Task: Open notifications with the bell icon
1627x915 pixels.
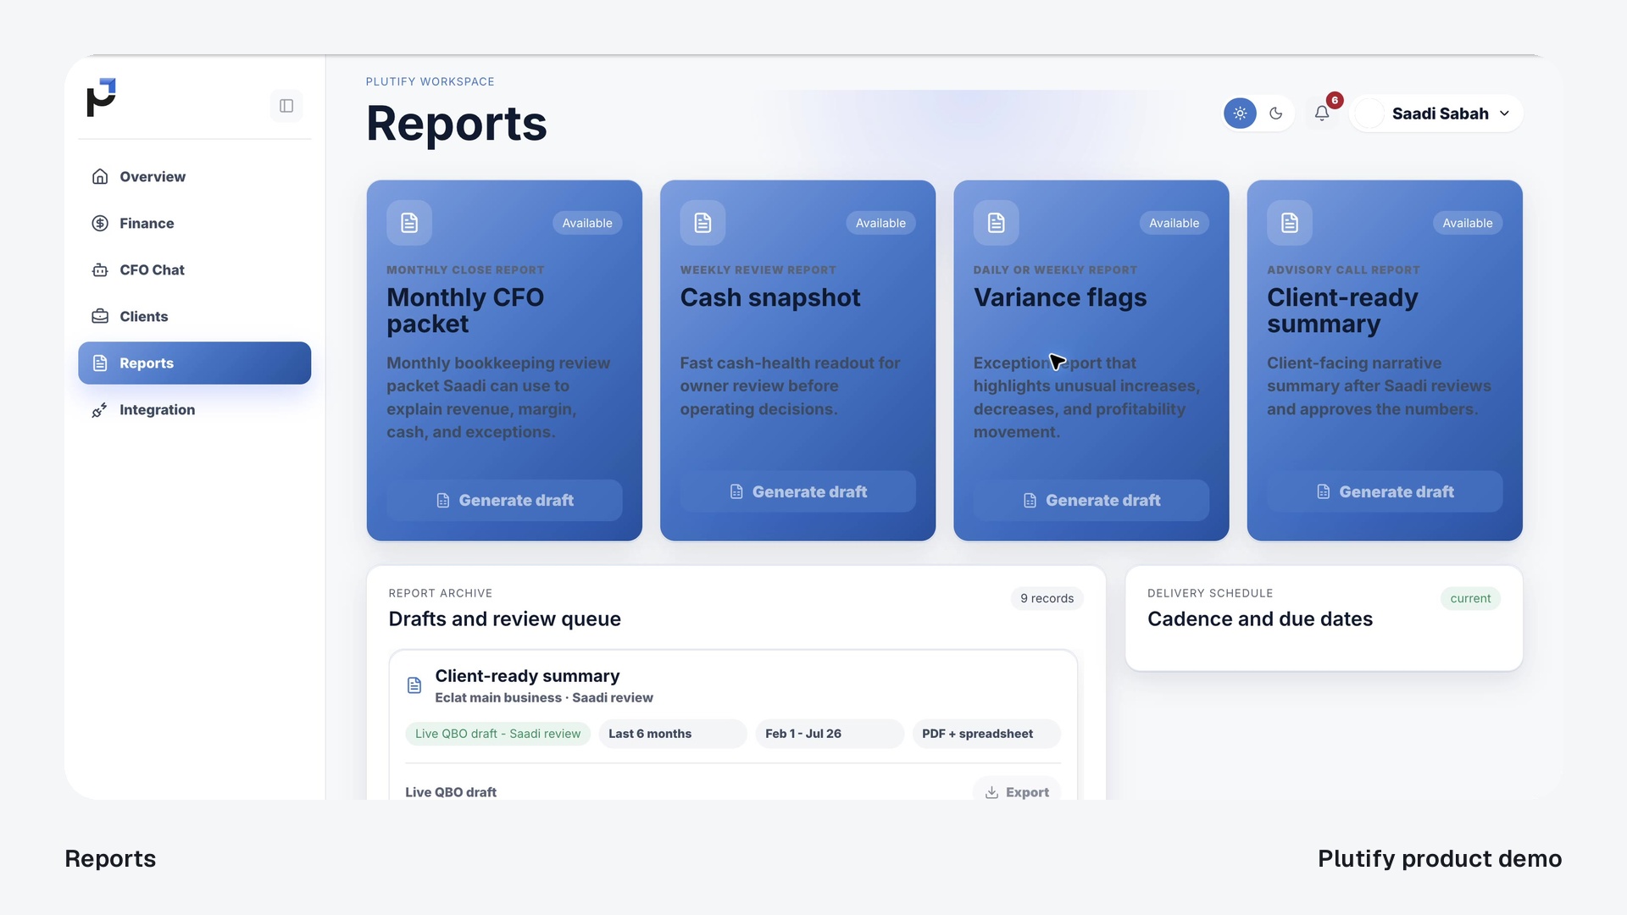Action: pos(1322,113)
